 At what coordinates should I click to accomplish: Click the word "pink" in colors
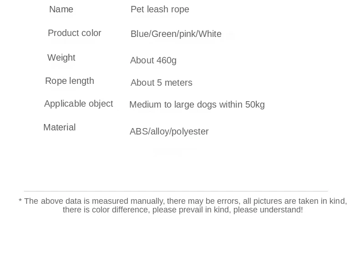point(188,34)
